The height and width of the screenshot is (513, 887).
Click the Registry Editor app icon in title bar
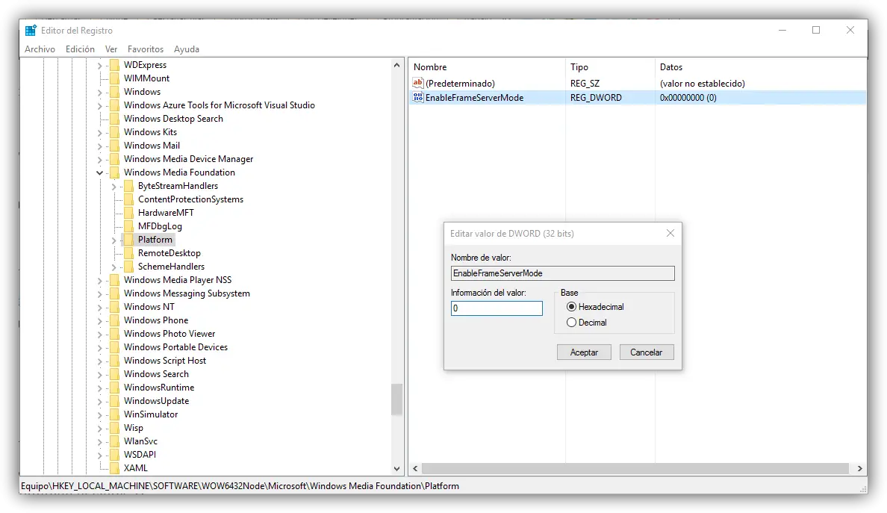[31, 30]
